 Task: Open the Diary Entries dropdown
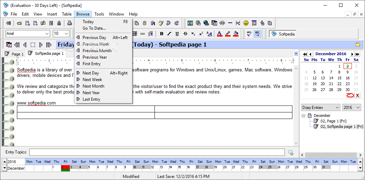point(320,108)
